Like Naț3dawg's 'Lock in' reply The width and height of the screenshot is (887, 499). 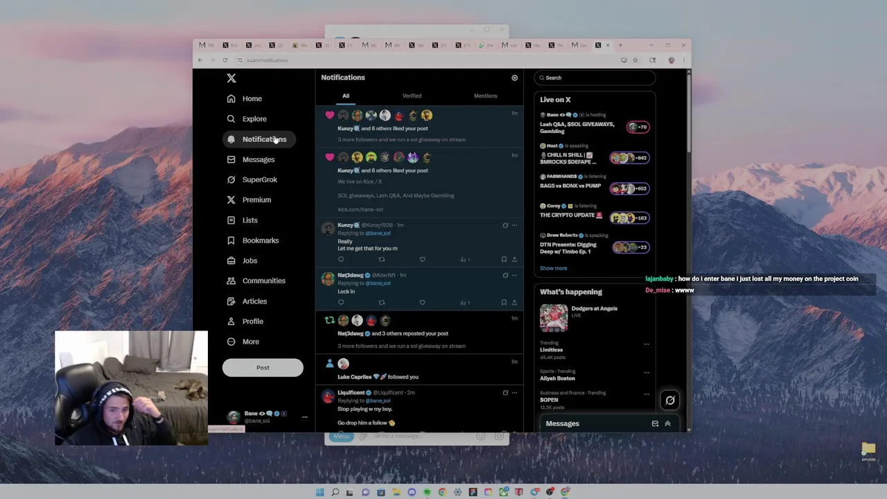422,302
